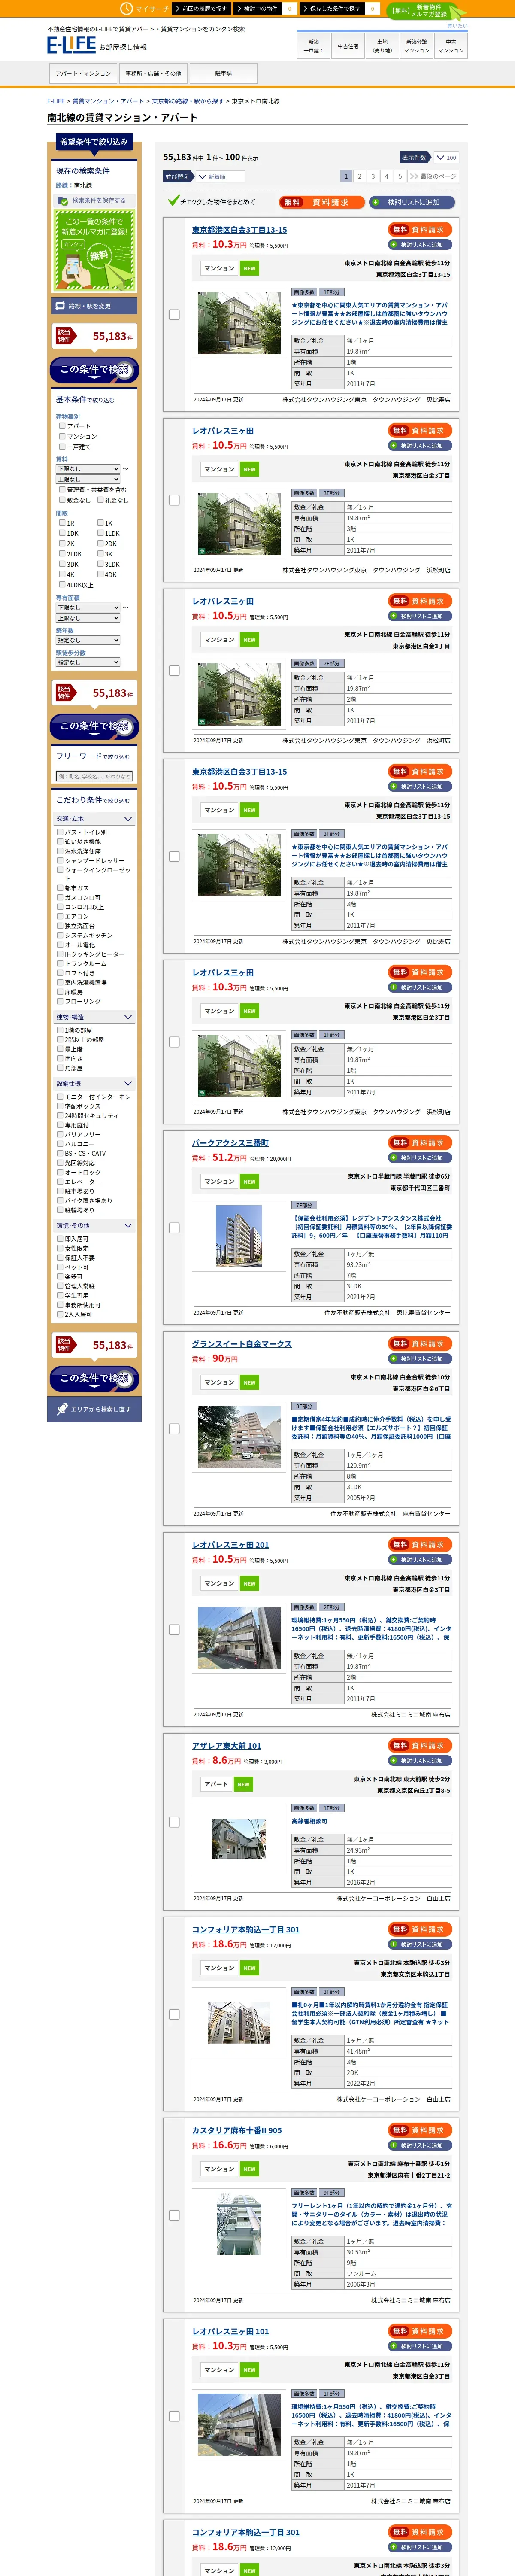The height and width of the screenshot is (2576, 515).
Task: Click 東京都の路線・駅から探す breadcrumb
Action: tap(188, 101)
